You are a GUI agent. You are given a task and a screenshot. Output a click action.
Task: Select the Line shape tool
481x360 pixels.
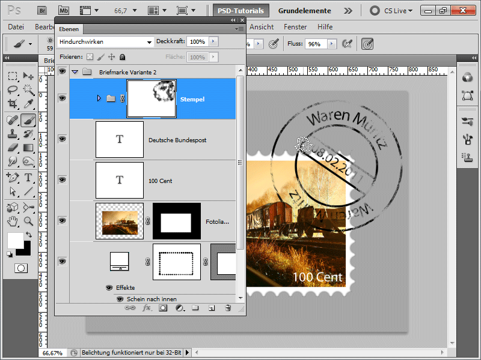(28, 191)
